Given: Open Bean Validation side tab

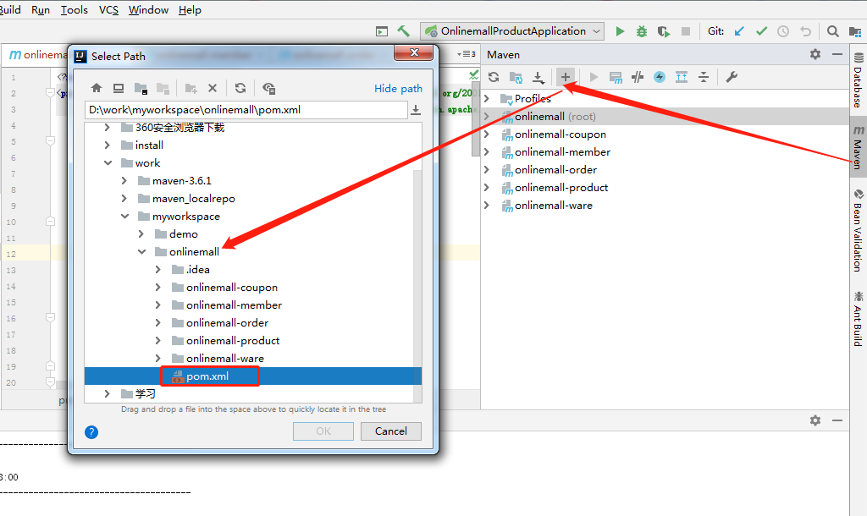Looking at the screenshot, I should (859, 230).
